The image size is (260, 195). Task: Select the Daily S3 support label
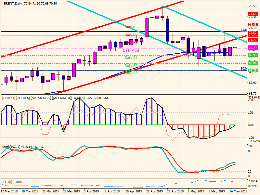point(131,73)
